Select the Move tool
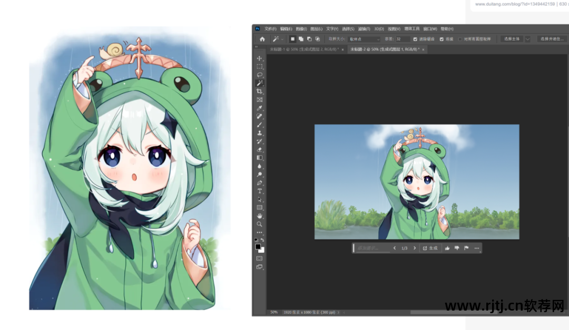Screen dimensions: 569x330 point(259,58)
